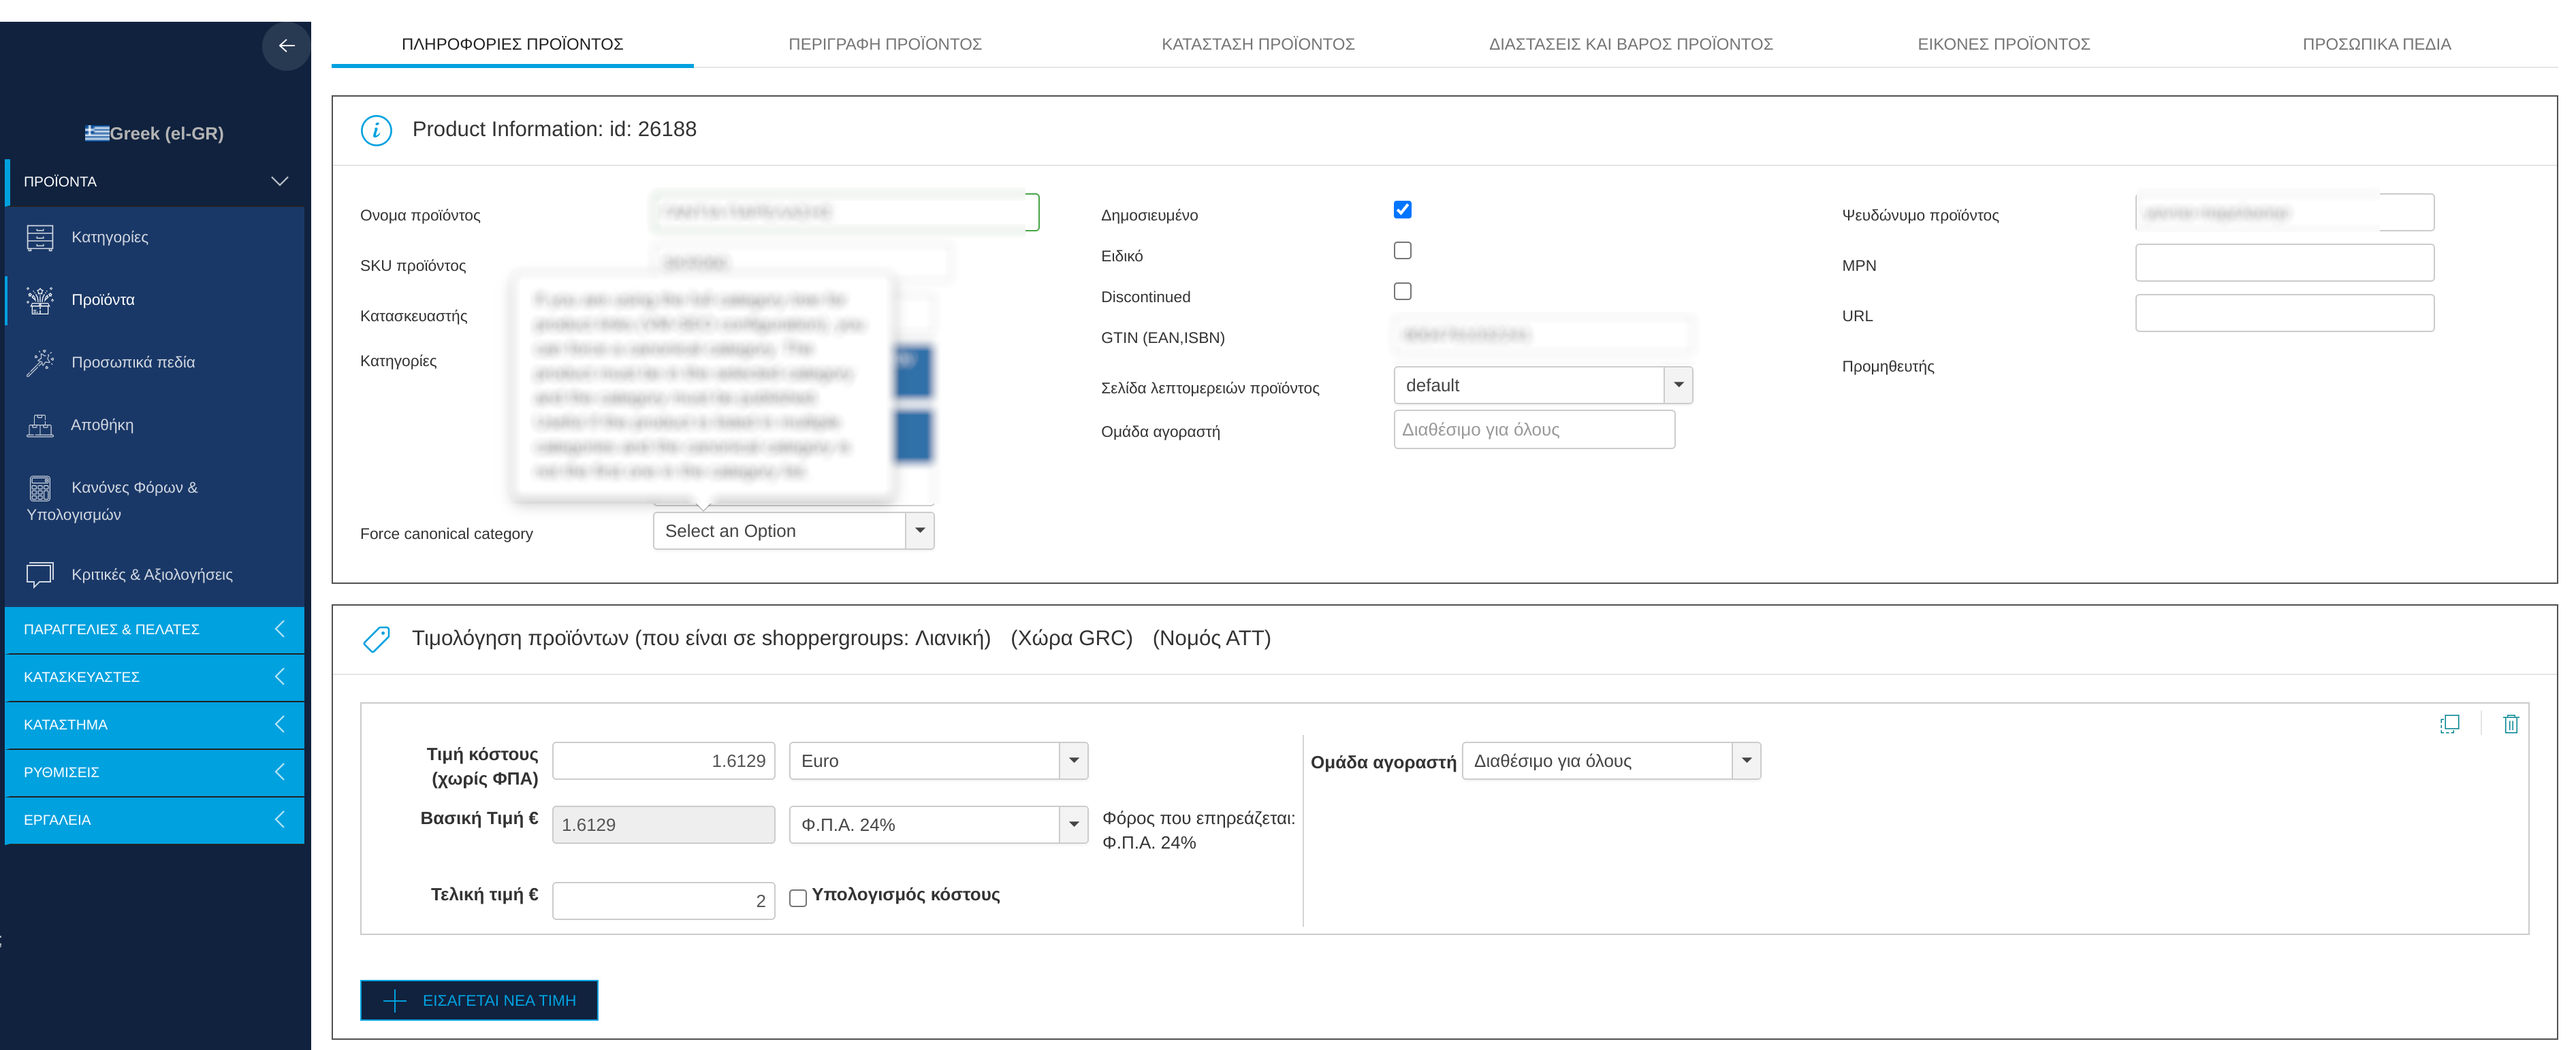Viewport: 2576px width, 1050px height.
Task: Click Greek (el-GR) language label
Action: tap(167, 133)
